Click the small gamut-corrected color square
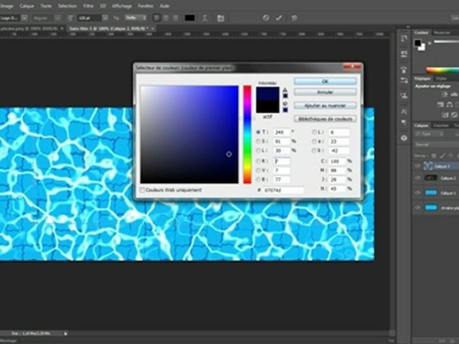This screenshot has height=344, width=459. 285,96
